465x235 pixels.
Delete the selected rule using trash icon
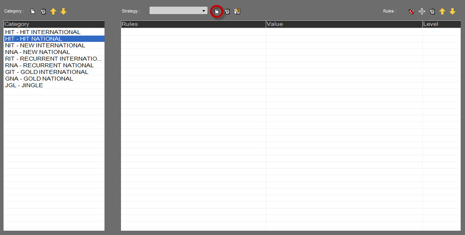coord(432,11)
